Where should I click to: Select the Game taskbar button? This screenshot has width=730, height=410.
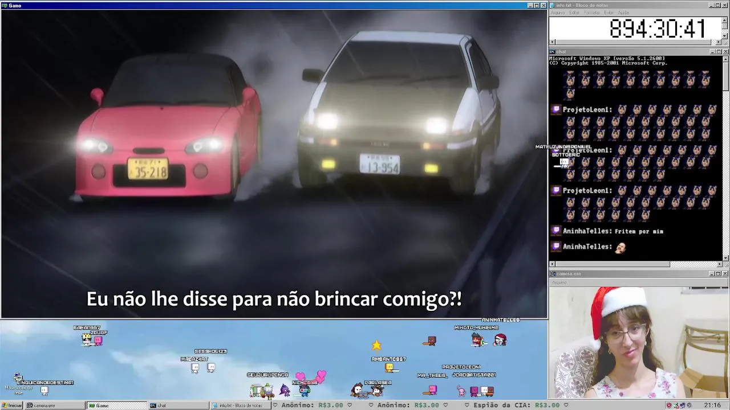117,405
